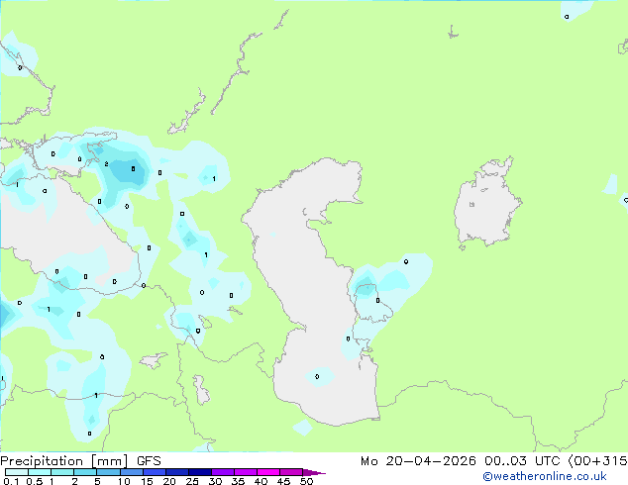This screenshot has height=485, width=628.
Task: Click the 25 legend scale label
Action: click(x=192, y=481)
